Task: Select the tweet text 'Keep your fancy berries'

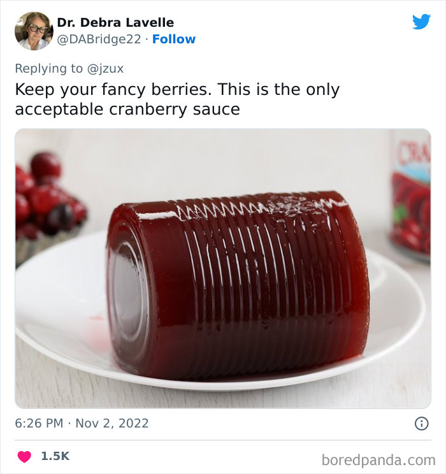Action: coord(113,90)
